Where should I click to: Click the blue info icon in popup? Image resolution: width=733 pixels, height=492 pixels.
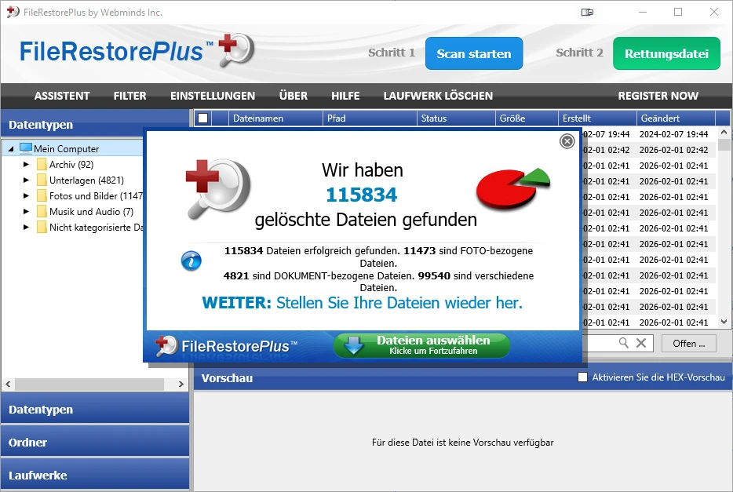[x=191, y=261]
